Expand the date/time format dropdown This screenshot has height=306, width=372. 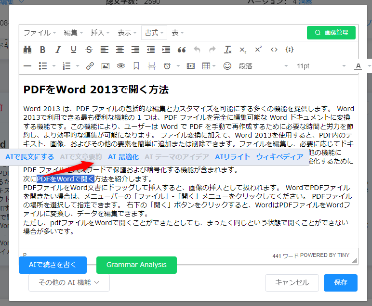[x=178, y=66]
